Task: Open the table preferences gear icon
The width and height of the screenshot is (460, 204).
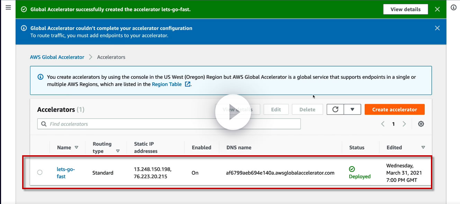Action: click(421, 124)
